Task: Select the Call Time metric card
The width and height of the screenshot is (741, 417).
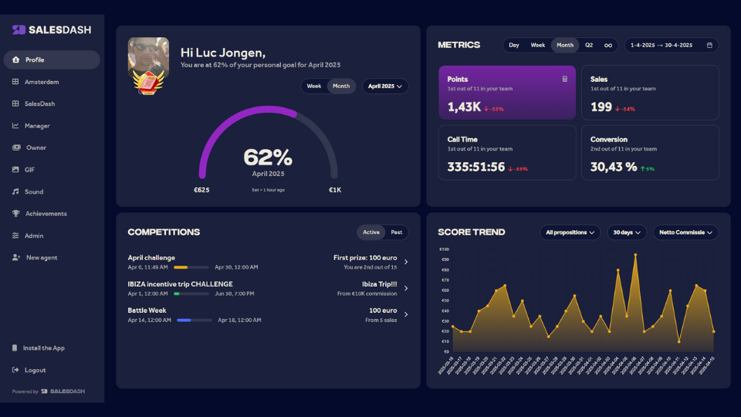Action: point(507,153)
